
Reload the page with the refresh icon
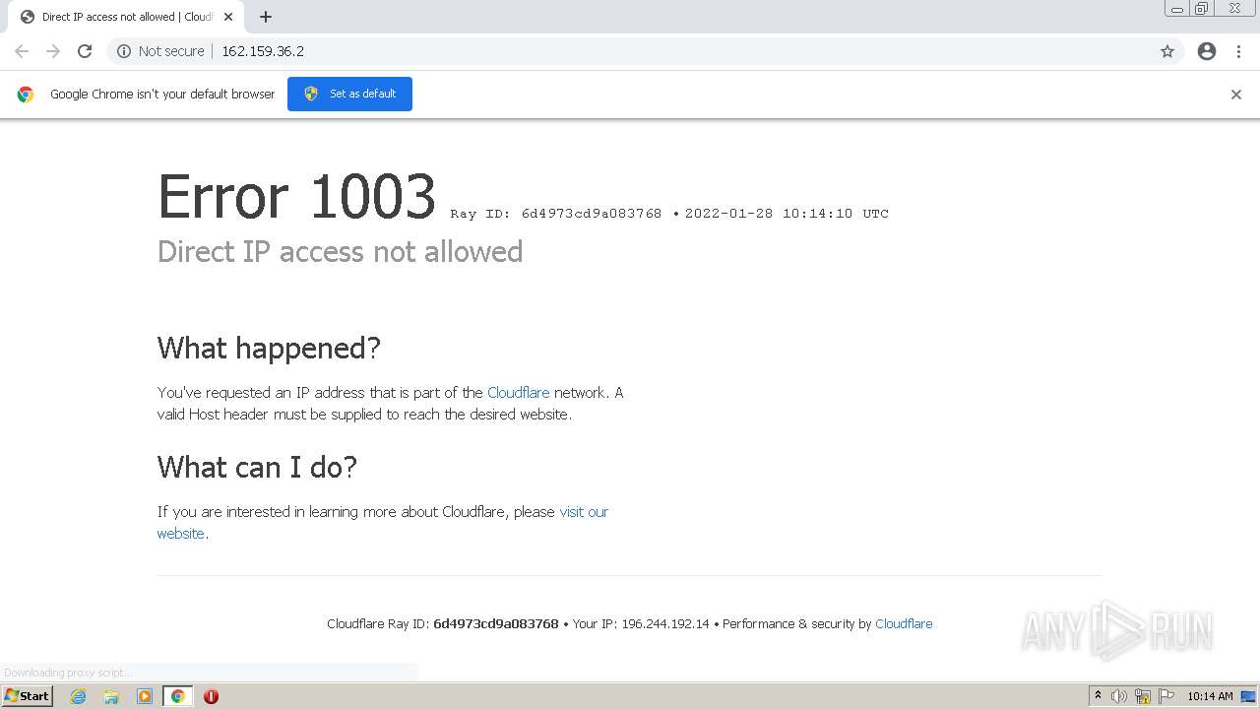coord(85,51)
